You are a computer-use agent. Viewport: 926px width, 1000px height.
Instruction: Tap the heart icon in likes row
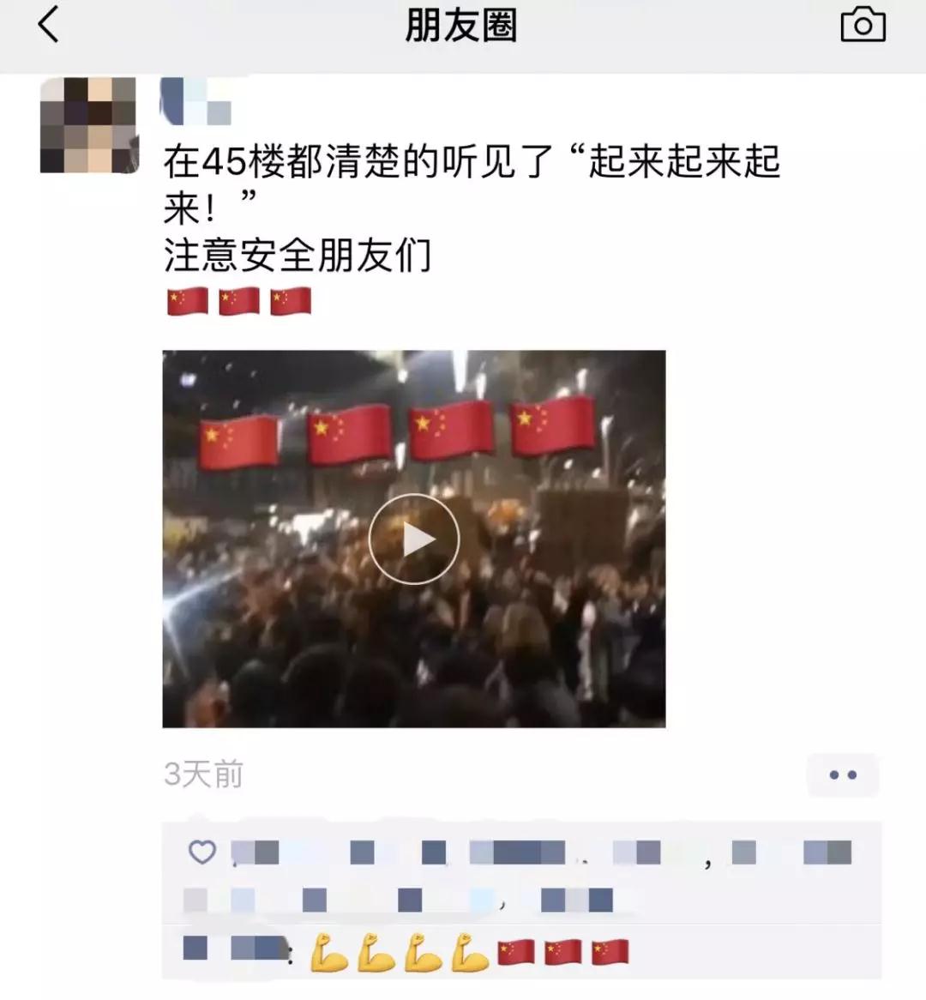pos(202,852)
